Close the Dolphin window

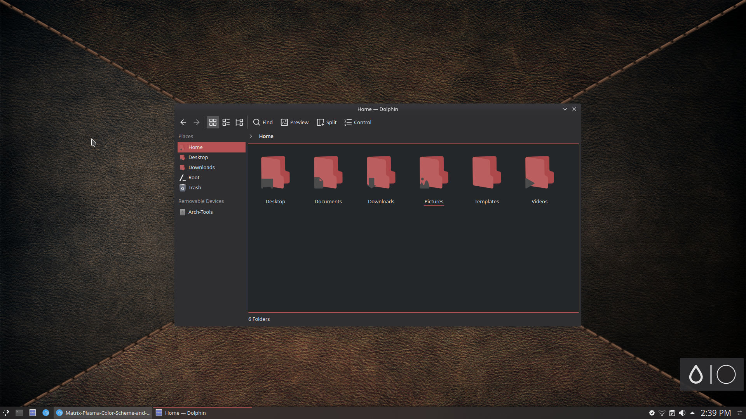click(x=574, y=109)
